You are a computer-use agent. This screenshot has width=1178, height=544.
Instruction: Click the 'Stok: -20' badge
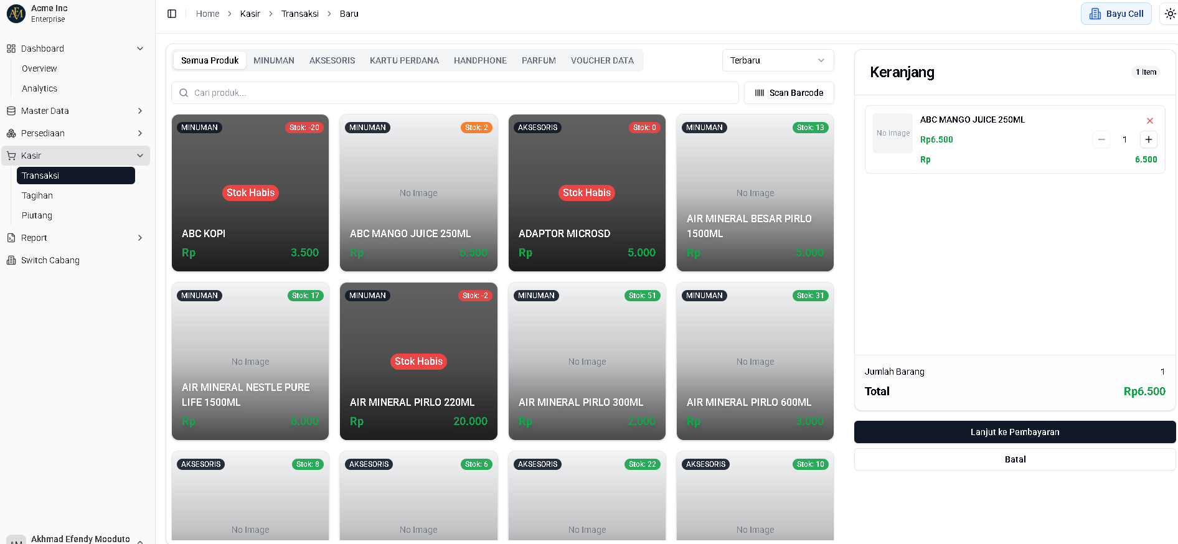[x=304, y=128]
